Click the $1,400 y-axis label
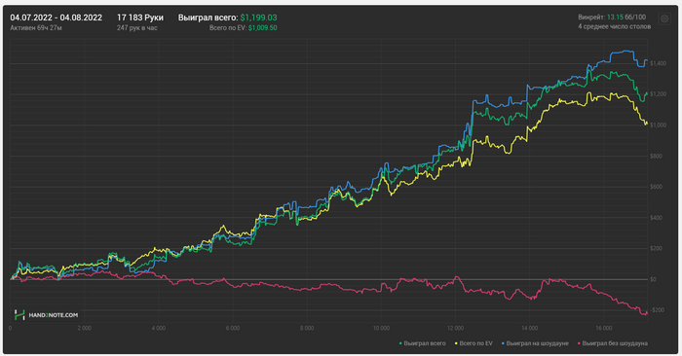Screen dimensions: 682x356 coord(658,63)
